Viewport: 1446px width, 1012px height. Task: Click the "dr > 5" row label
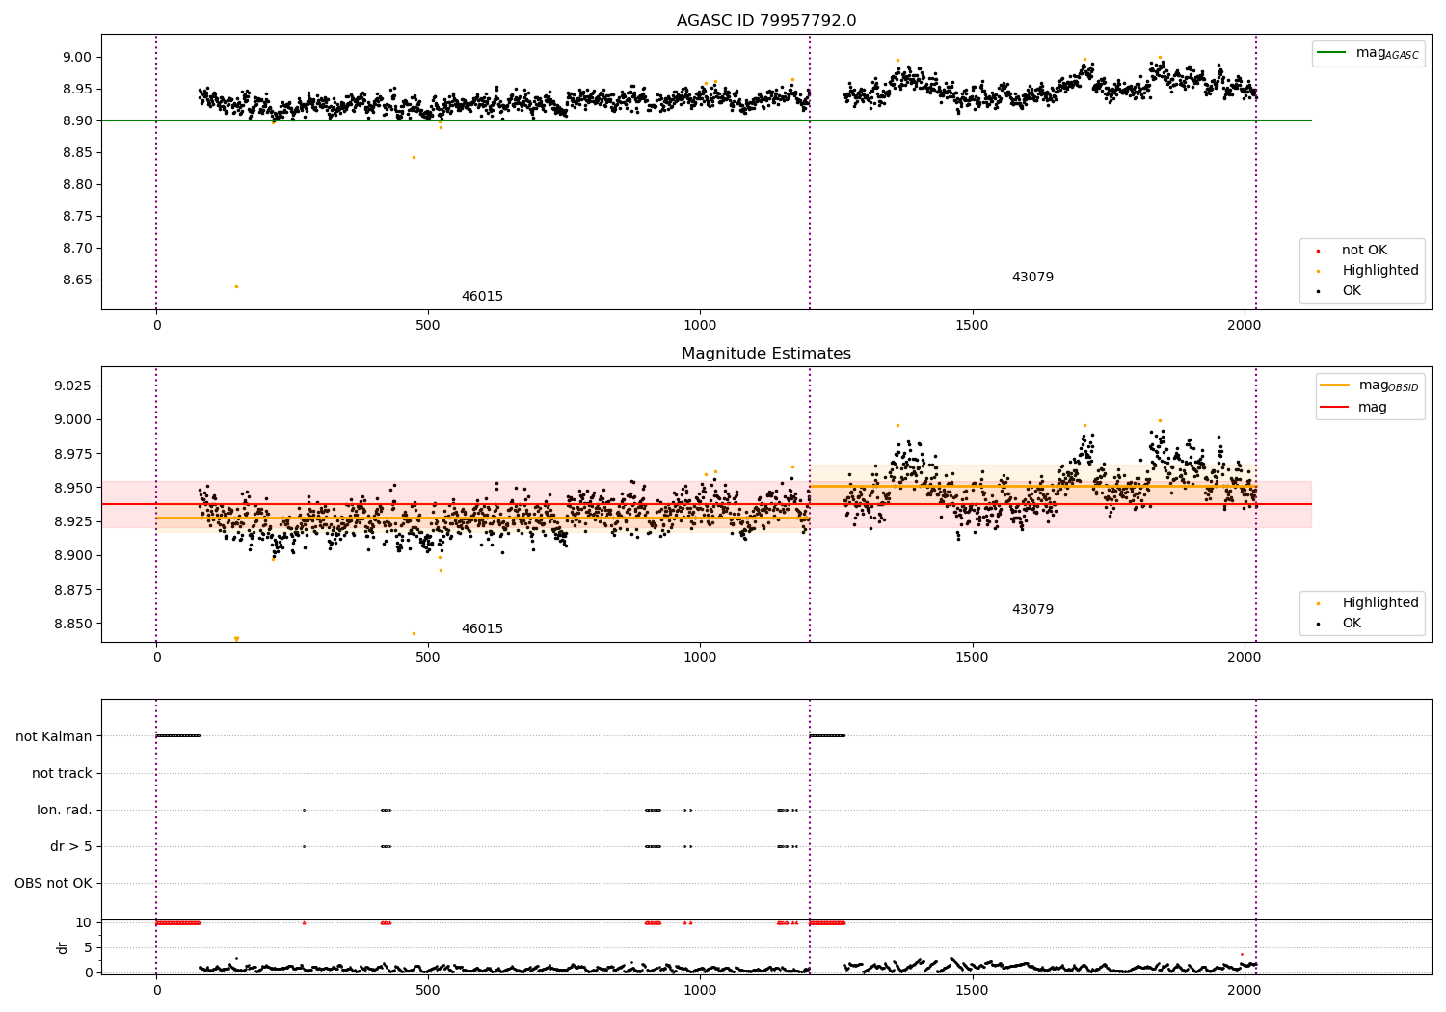[x=71, y=847]
